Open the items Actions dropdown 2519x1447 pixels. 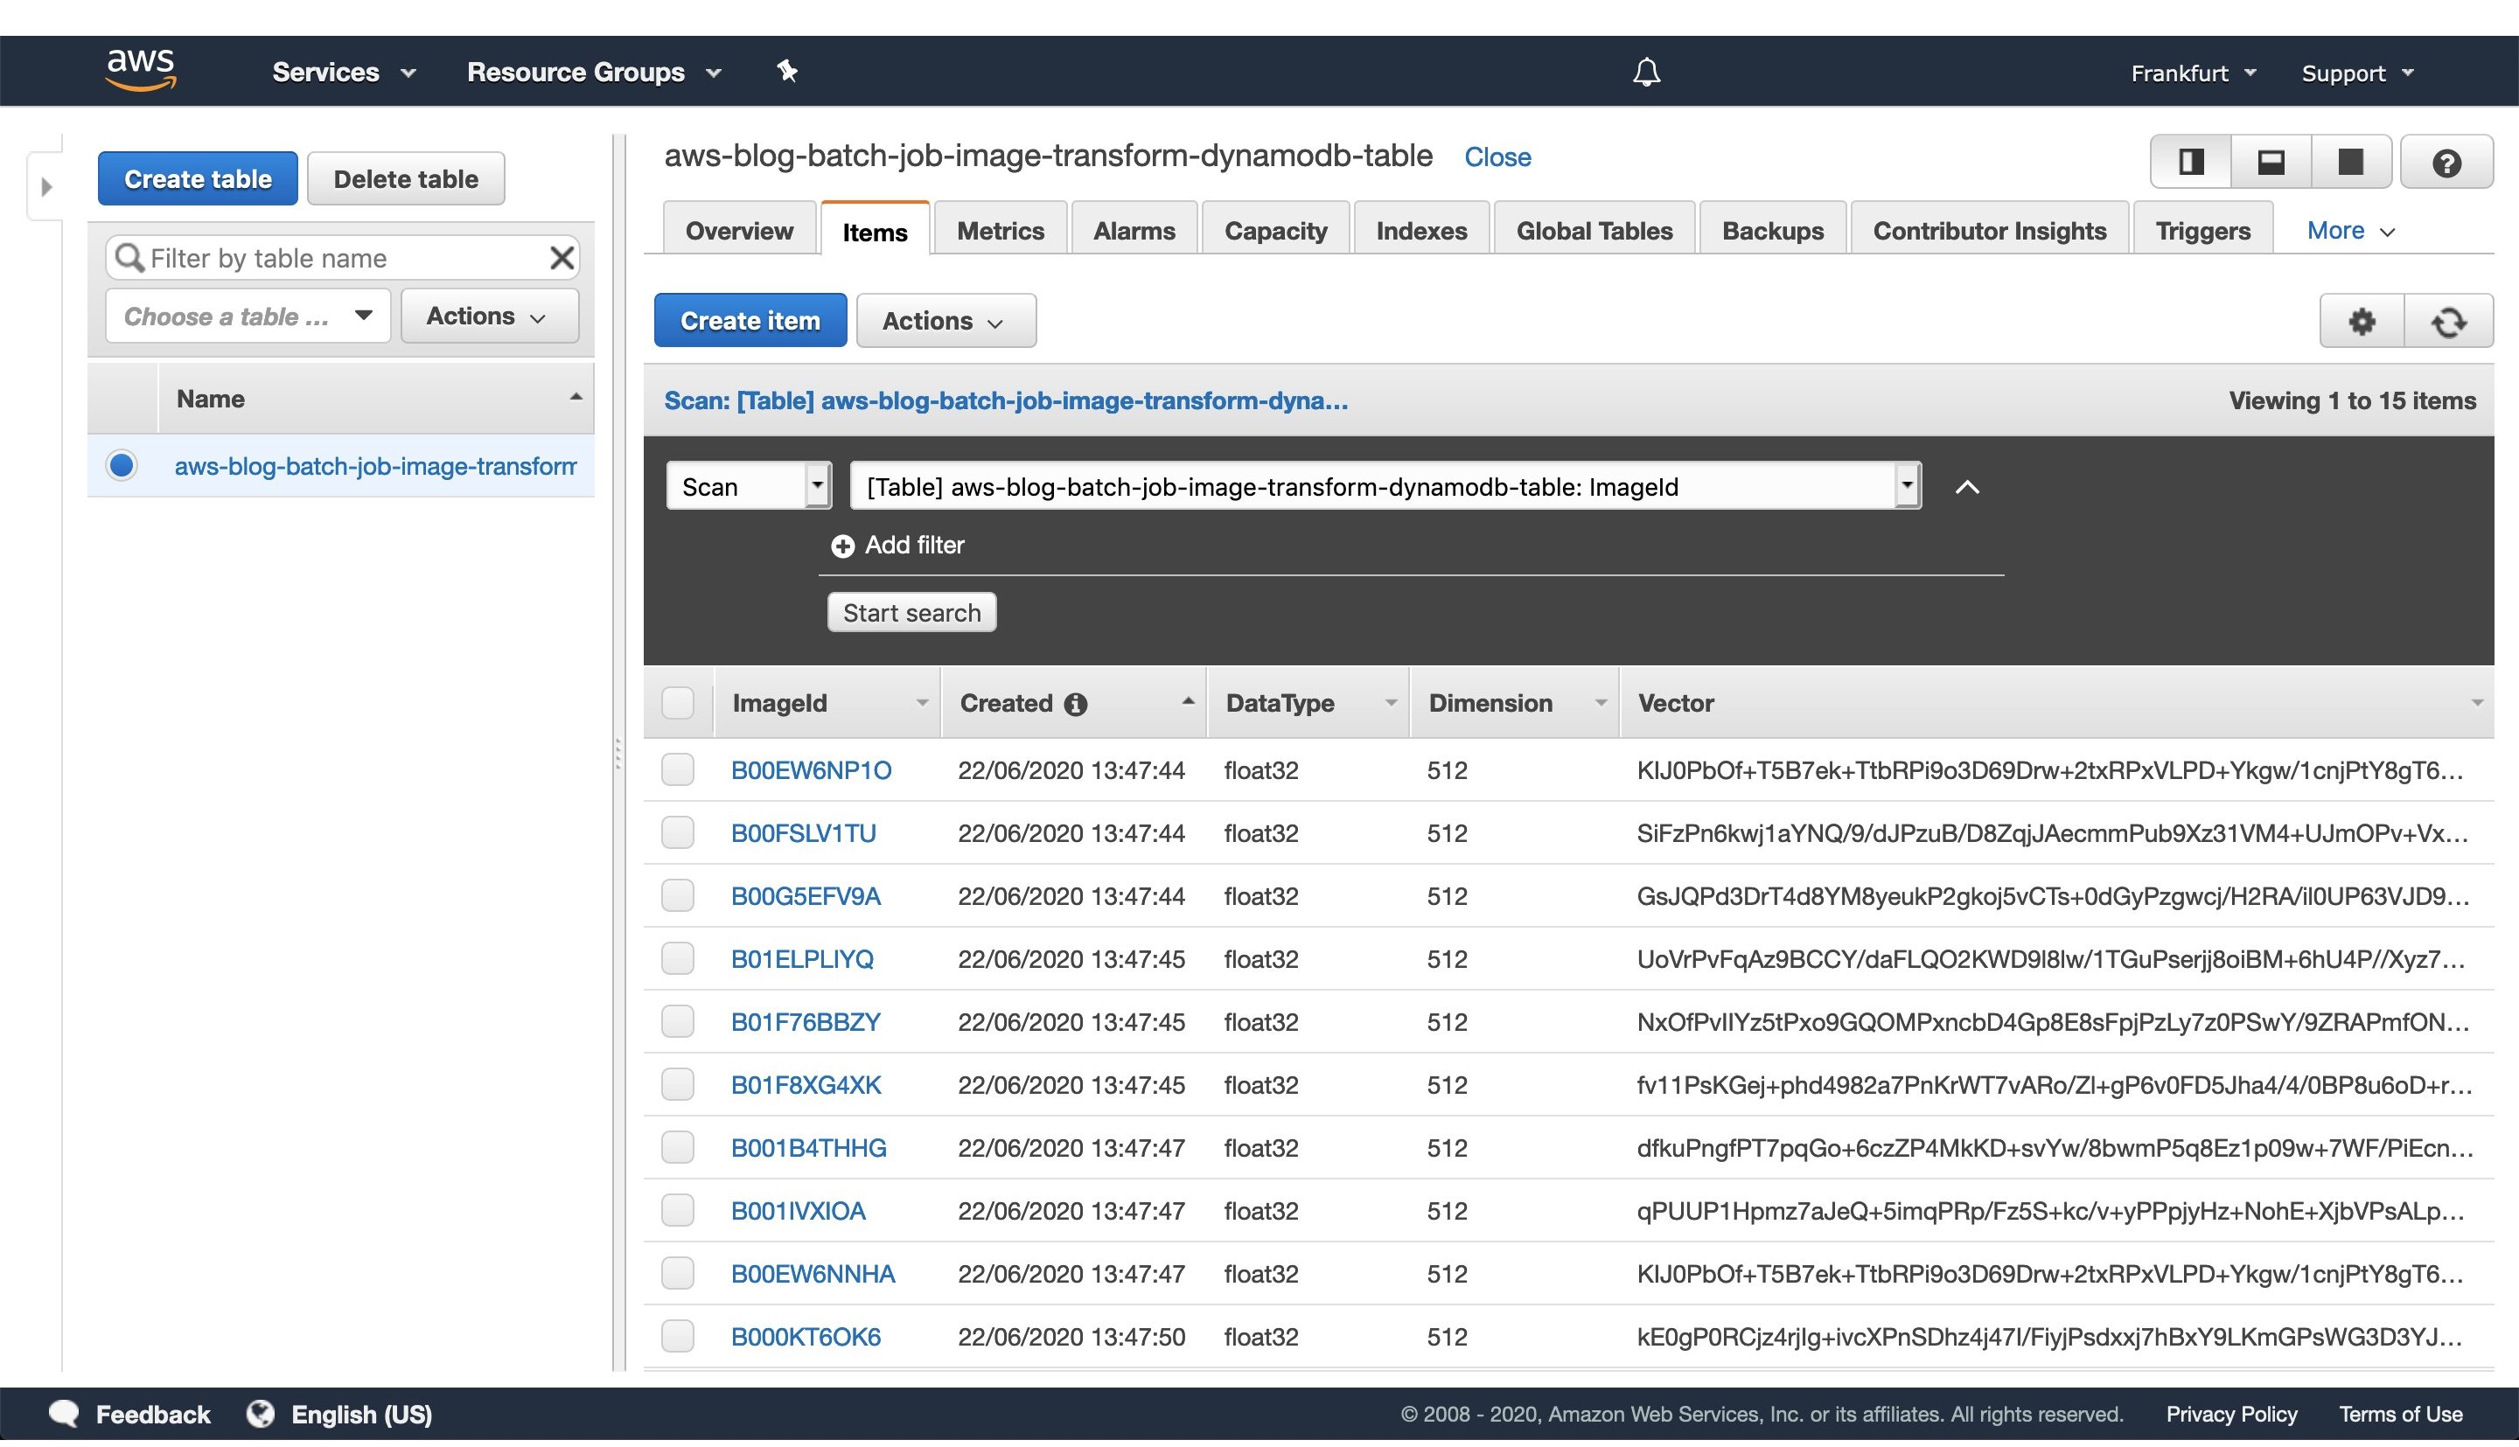click(x=945, y=322)
